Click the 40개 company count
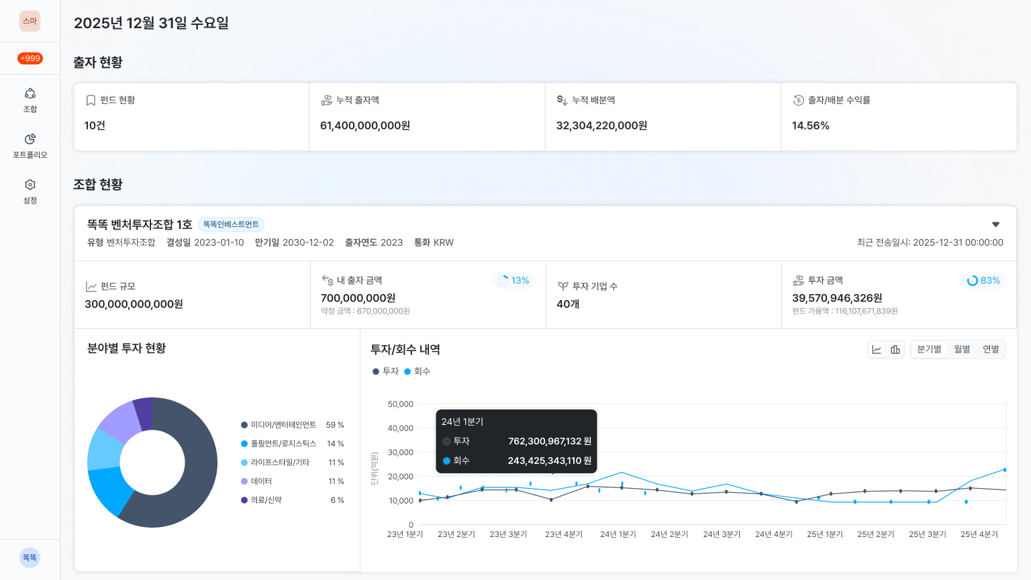Screen dimensions: 1031x580 tap(568, 304)
